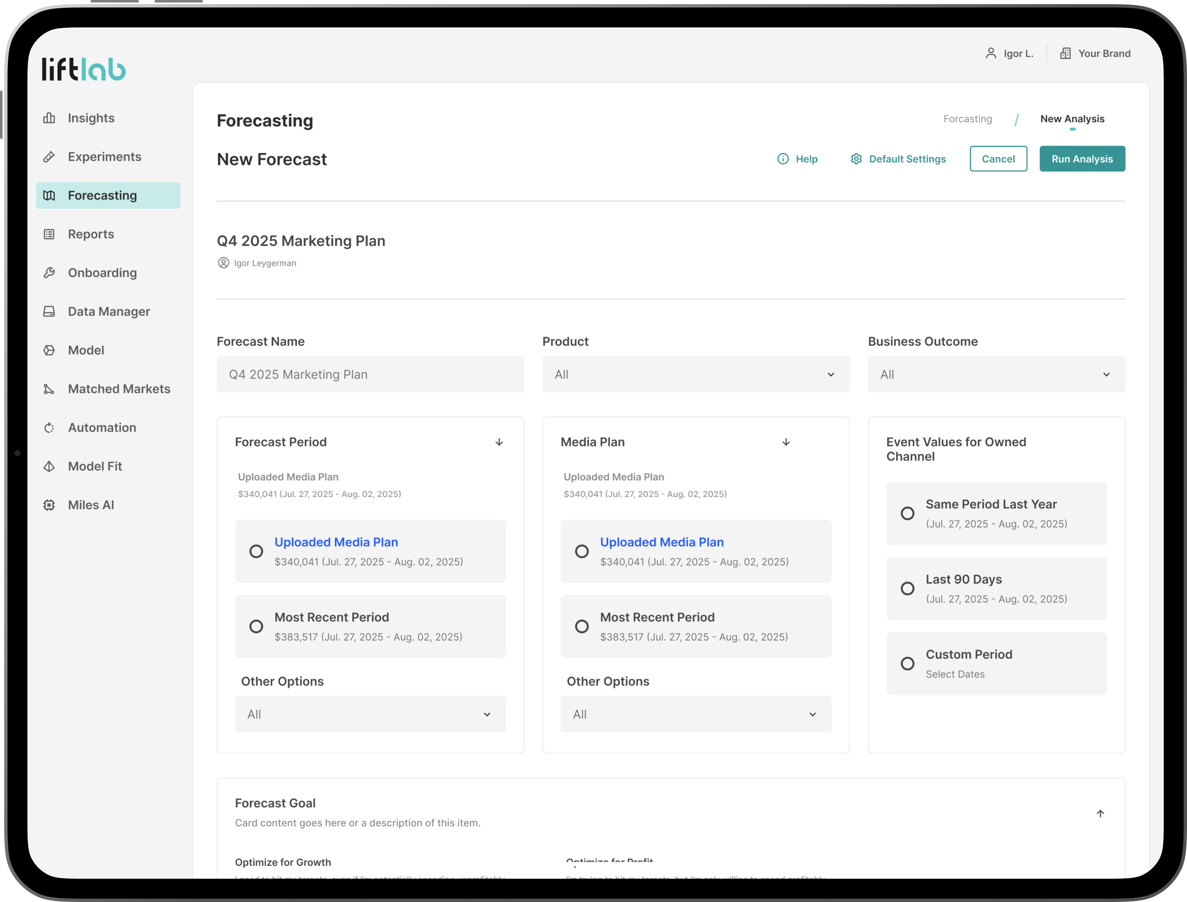Choose Same Period Last Year option

tap(907, 513)
